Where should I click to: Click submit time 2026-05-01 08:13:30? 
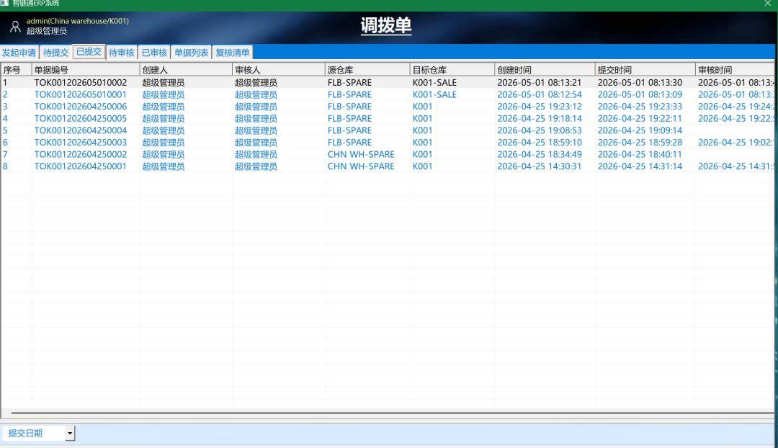coord(640,82)
